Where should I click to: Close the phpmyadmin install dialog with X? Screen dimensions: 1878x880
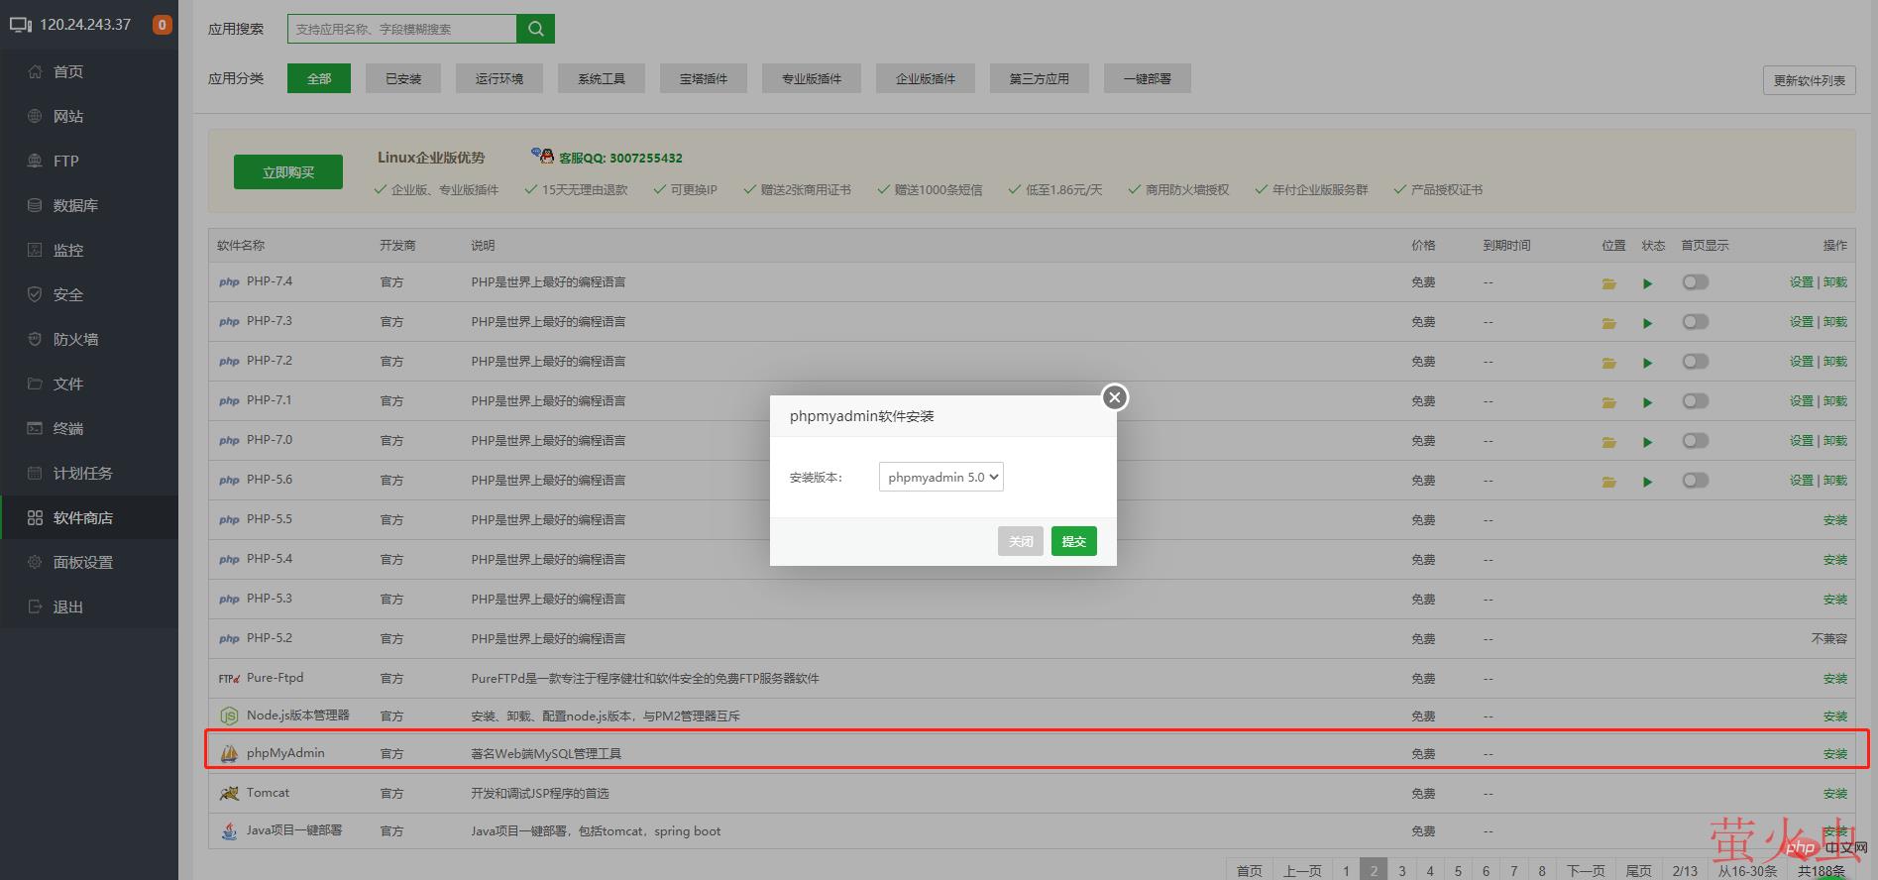coord(1115,397)
